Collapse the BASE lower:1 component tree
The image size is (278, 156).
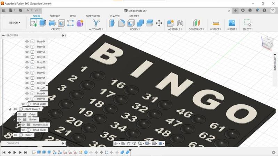(10, 109)
